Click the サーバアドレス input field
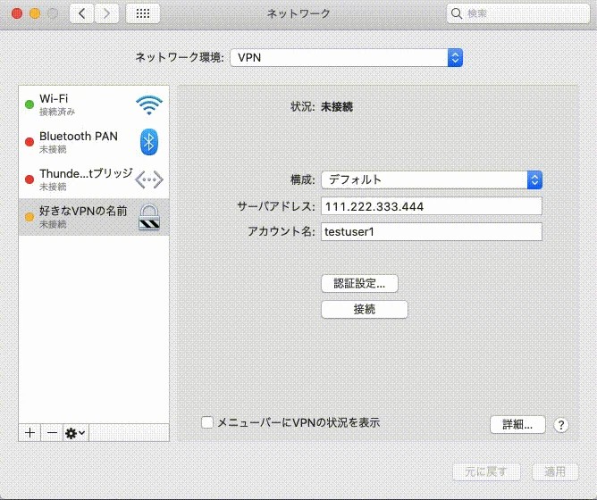Screen dimensions: 597x500 tap(432, 206)
